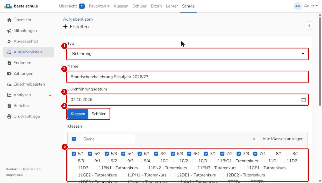
Task: Open the Eltern navigation tab
Action: (156, 6)
